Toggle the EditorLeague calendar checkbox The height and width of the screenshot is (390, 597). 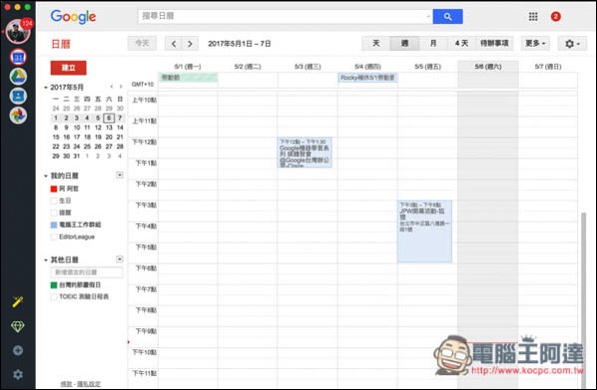pyautogui.click(x=54, y=236)
